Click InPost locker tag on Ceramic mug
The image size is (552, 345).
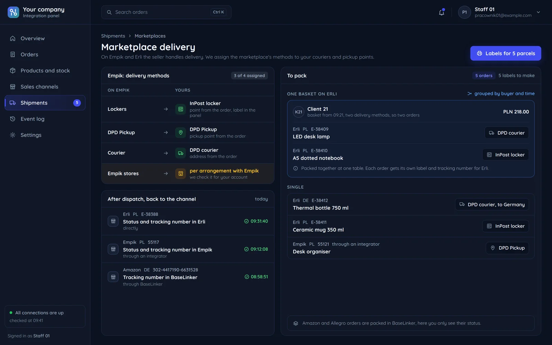point(505,226)
